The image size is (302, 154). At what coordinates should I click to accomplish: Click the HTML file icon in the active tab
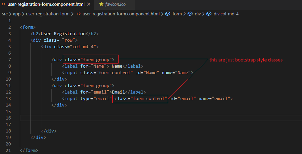pyautogui.click(x=3, y=4)
